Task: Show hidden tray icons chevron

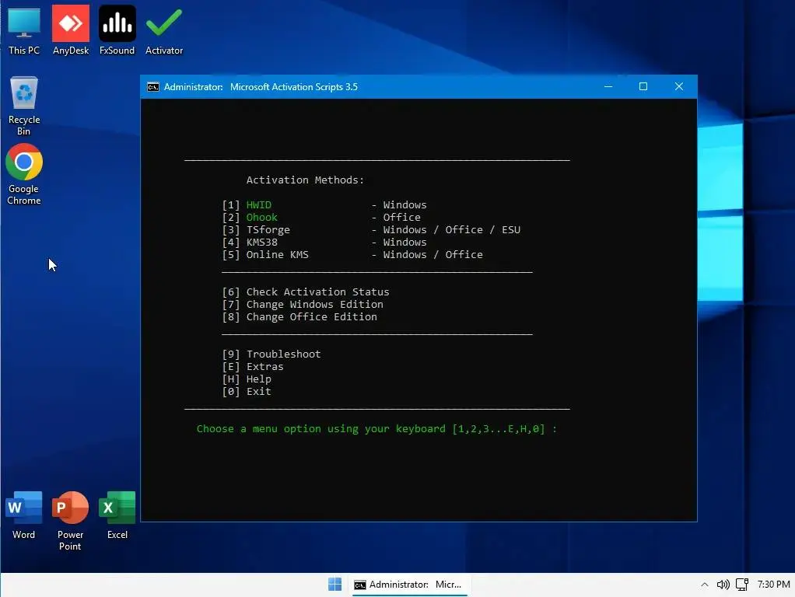Action: tap(704, 585)
